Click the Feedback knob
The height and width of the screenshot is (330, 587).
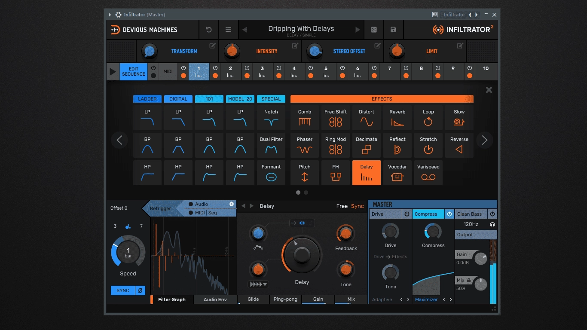[345, 234]
